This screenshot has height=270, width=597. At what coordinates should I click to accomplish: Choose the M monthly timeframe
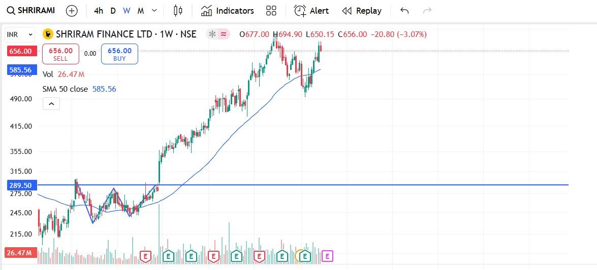(141, 11)
